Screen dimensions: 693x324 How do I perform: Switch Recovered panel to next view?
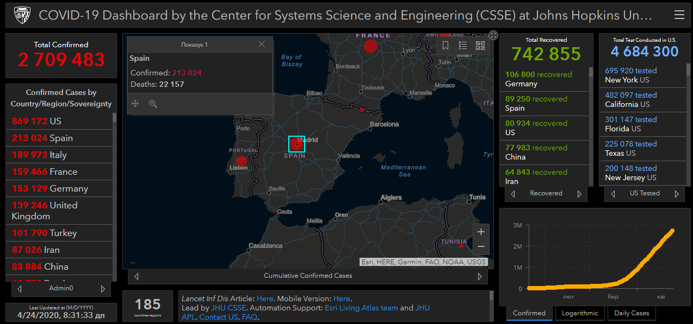[579, 194]
